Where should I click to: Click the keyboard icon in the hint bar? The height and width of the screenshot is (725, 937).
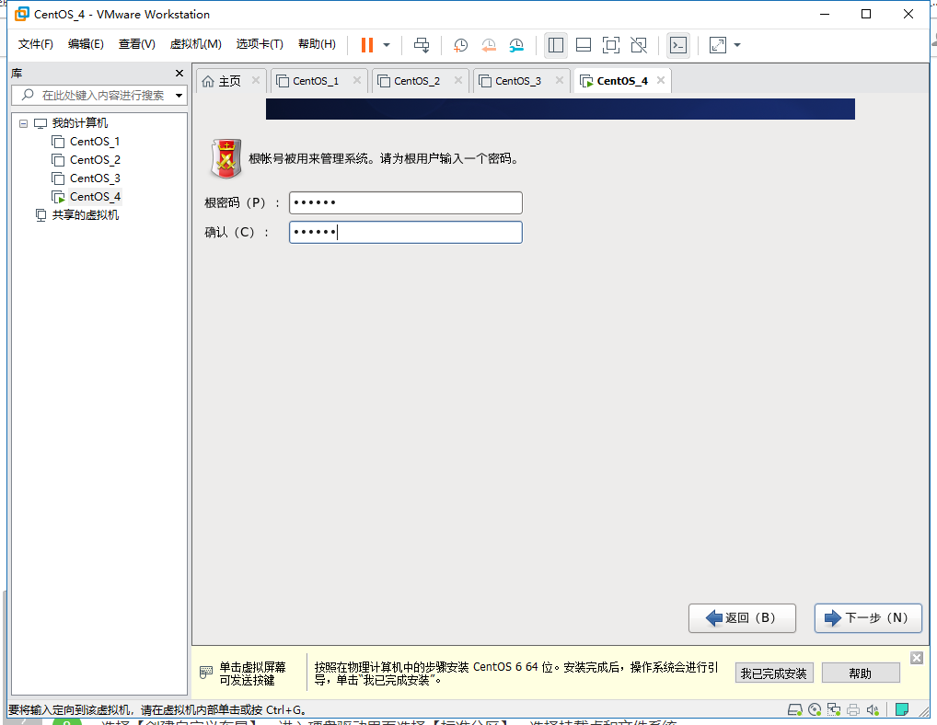(205, 673)
